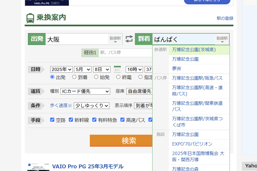Screen dimensions: 257x171
Task: Click the 経由1 via station input field
Action: (x=125, y=53)
